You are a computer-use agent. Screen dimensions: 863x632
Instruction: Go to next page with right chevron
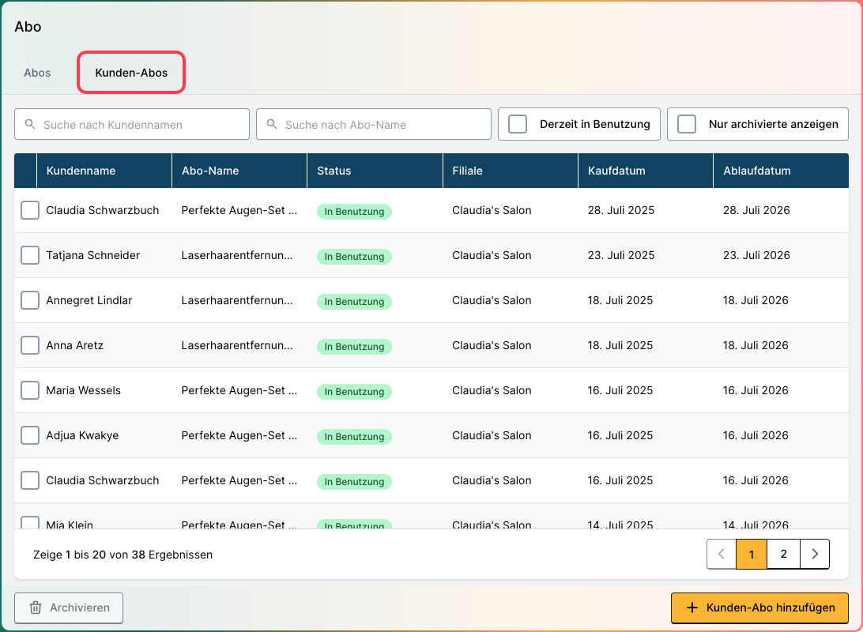click(815, 554)
